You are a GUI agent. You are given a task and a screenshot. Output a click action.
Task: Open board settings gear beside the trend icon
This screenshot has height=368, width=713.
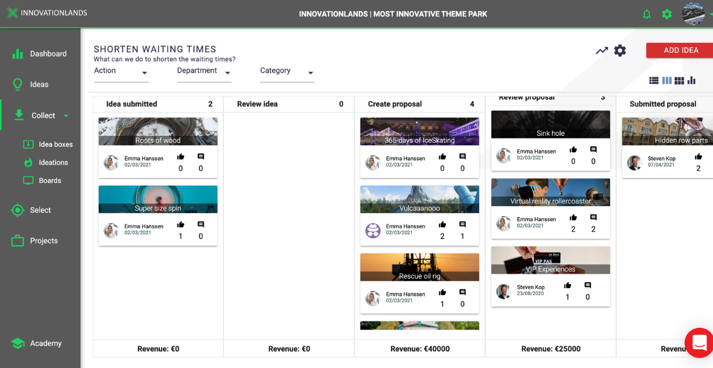[x=620, y=50]
